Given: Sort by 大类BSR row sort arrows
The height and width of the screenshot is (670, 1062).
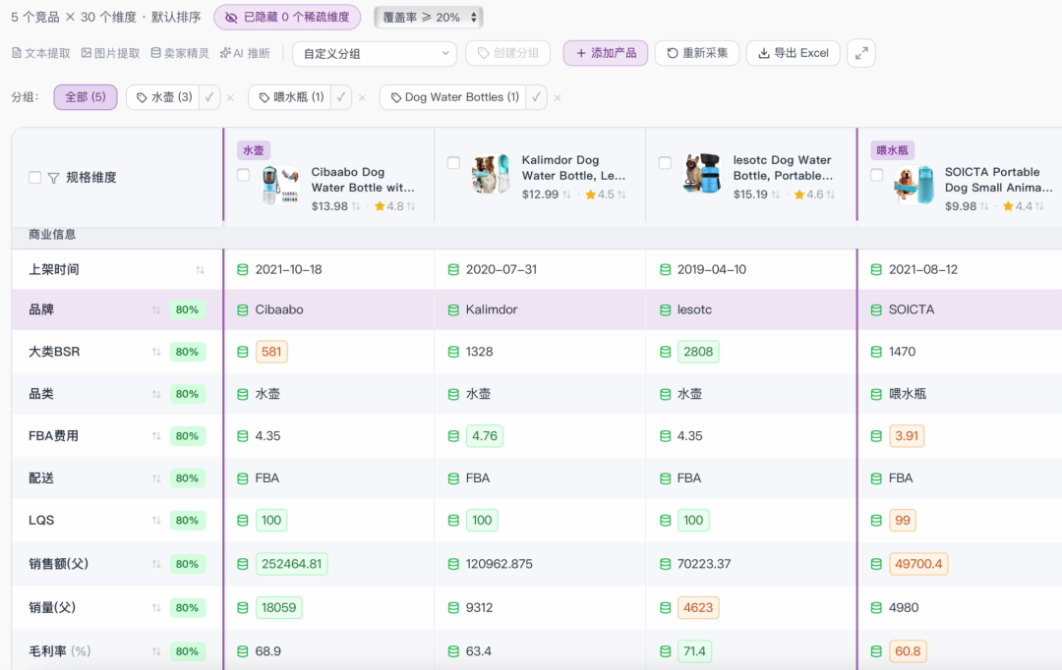Looking at the screenshot, I should tap(156, 352).
